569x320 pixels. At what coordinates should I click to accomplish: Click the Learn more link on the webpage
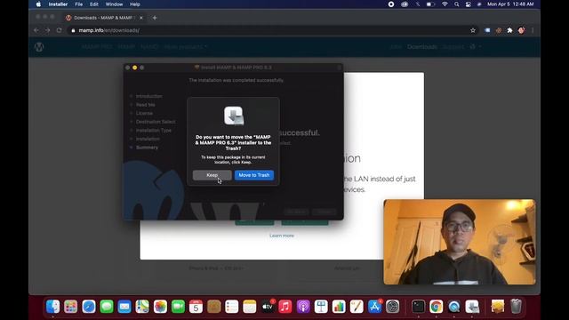[282, 236]
